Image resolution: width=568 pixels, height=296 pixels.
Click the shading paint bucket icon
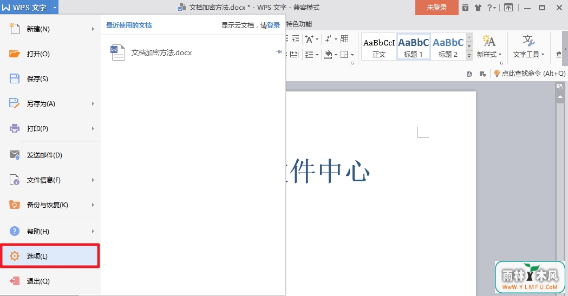tap(328, 55)
